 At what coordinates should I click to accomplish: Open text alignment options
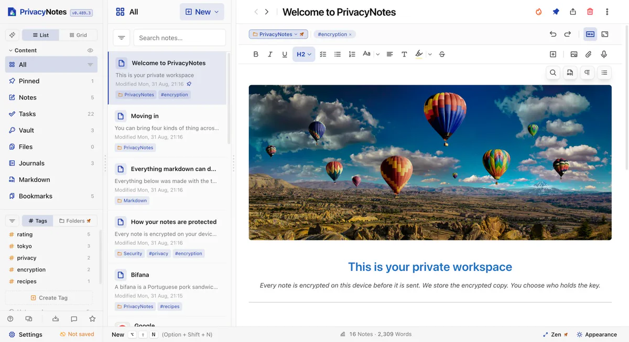[389, 54]
